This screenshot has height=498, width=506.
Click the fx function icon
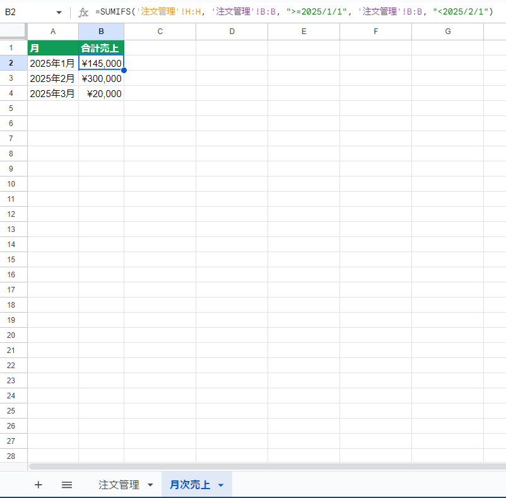pyautogui.click(x=83, y=12)
